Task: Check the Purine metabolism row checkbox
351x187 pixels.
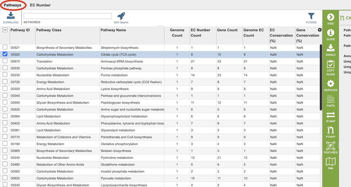Action: coord(5,75)
